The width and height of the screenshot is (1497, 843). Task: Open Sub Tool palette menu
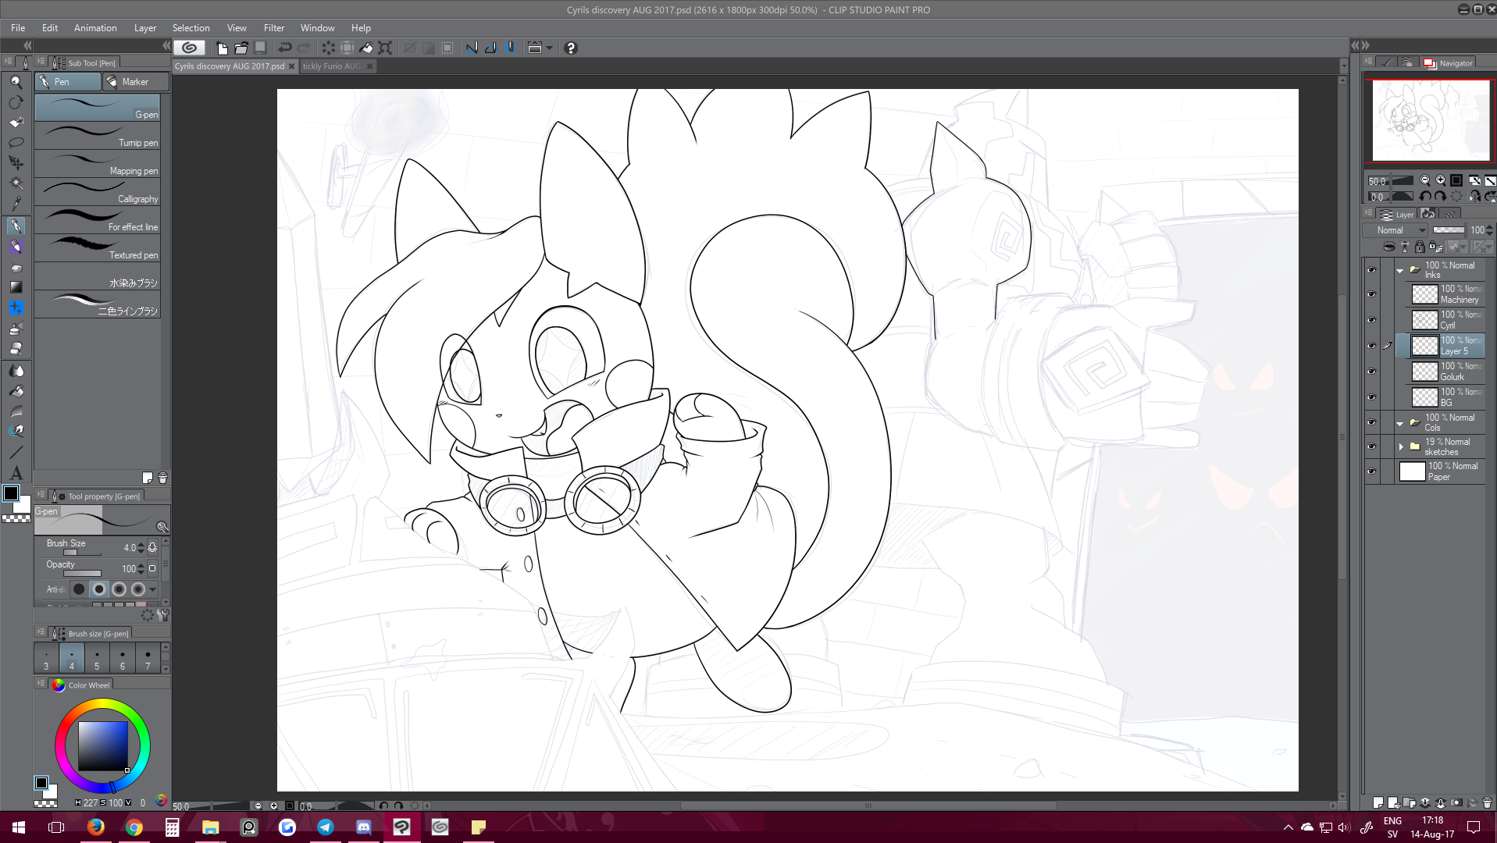(41, 62)
